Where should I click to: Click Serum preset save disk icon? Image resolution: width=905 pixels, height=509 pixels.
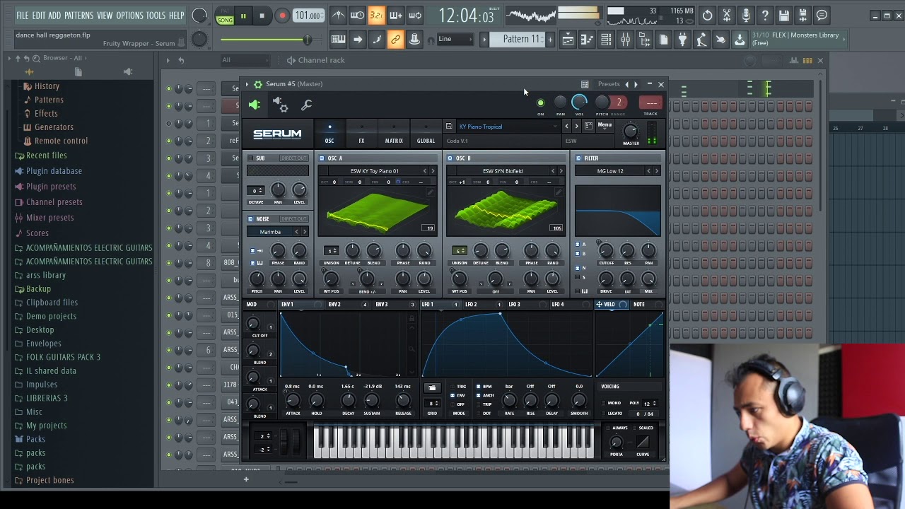(x=449, y=127)
